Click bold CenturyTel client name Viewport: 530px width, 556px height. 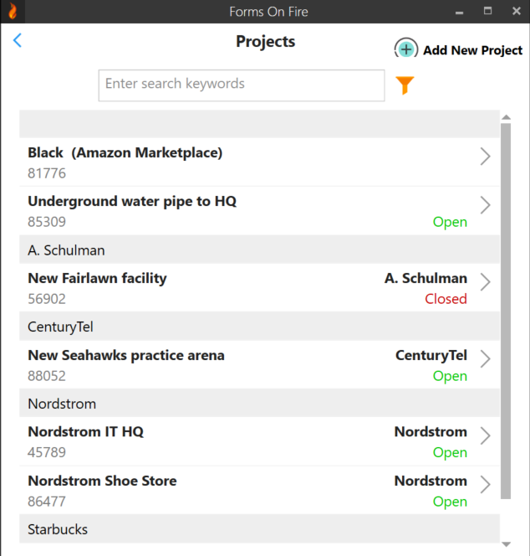tap(431, 355)
